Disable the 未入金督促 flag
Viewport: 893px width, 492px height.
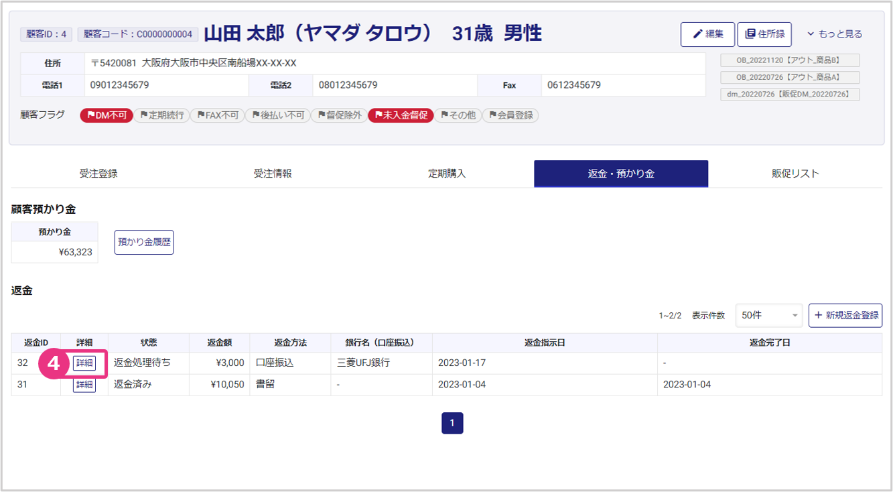(x=401, y=115)
